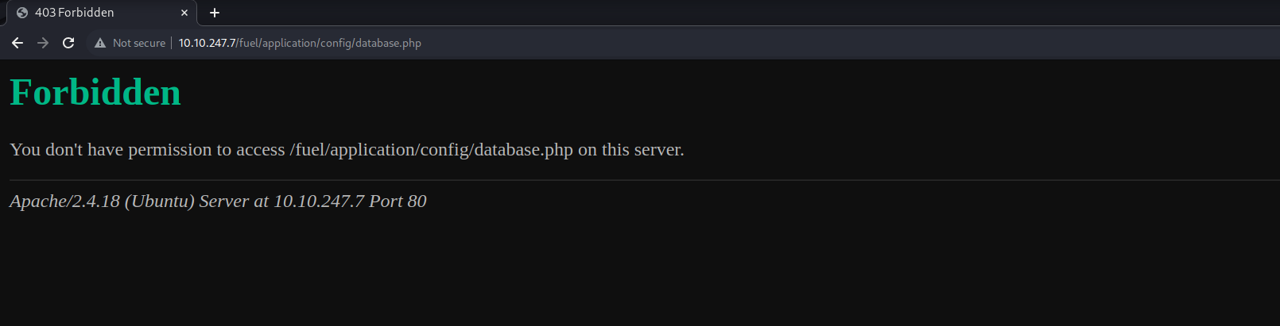Click the horizontal divider line on page

(636, 181)
